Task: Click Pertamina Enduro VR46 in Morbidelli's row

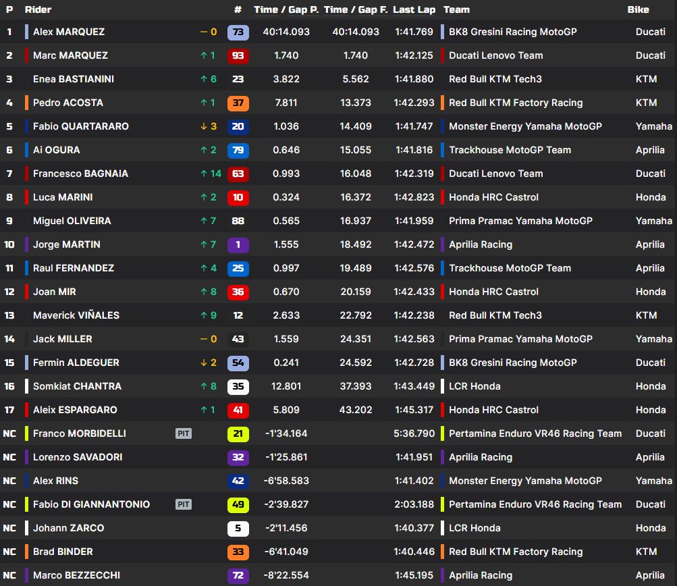Action: (535, 433)
